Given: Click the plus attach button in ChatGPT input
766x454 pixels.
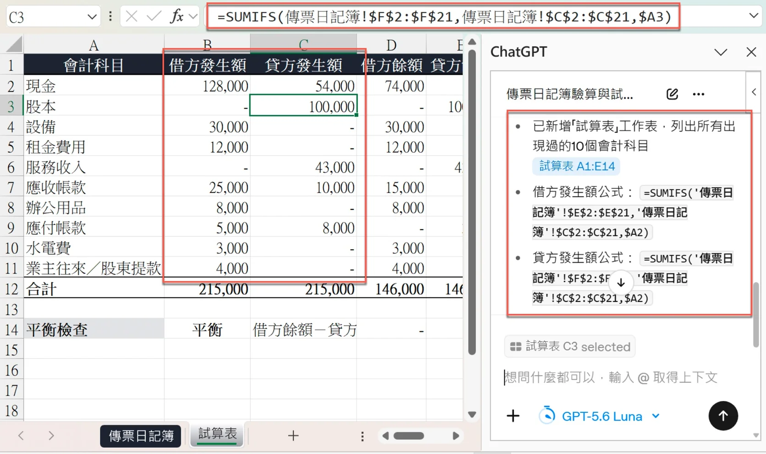Looking at the screenshot, I should pos(513,416).
